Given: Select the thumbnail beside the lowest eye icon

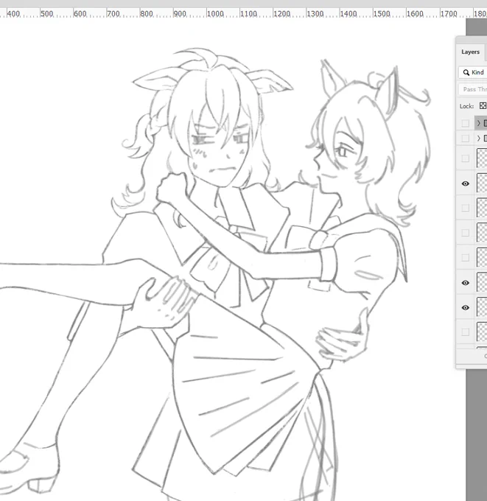Looking at the screenshot, I should (482, 307).
